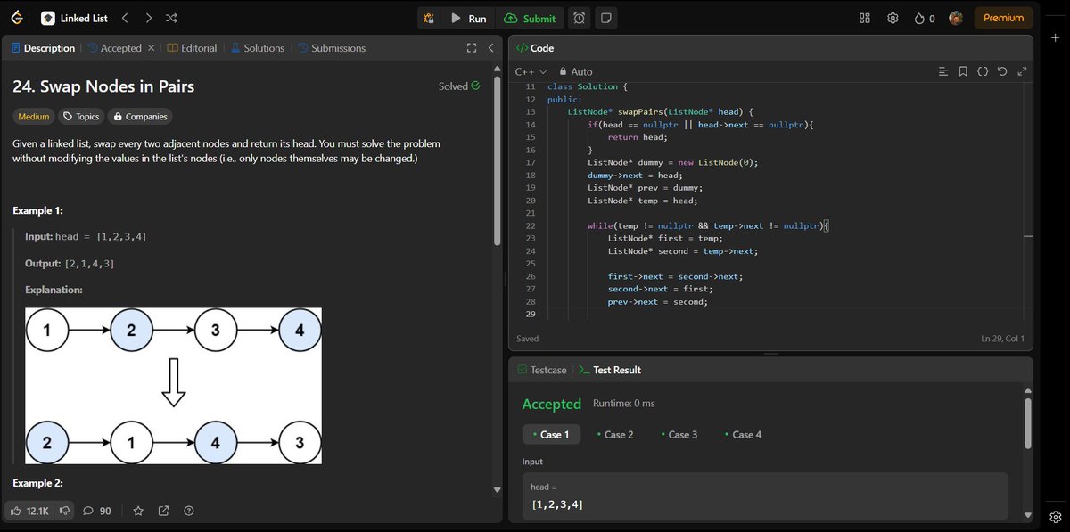Open the notes sticky icon
The width and height of the screenshot is (1070, 532).
(606, 18)
